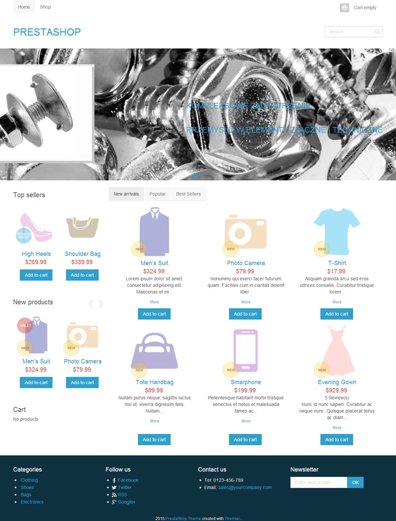Open the Shop menu item
This screenshot has width=396, height=521.
pyautogui.click(x=45, y=7)
